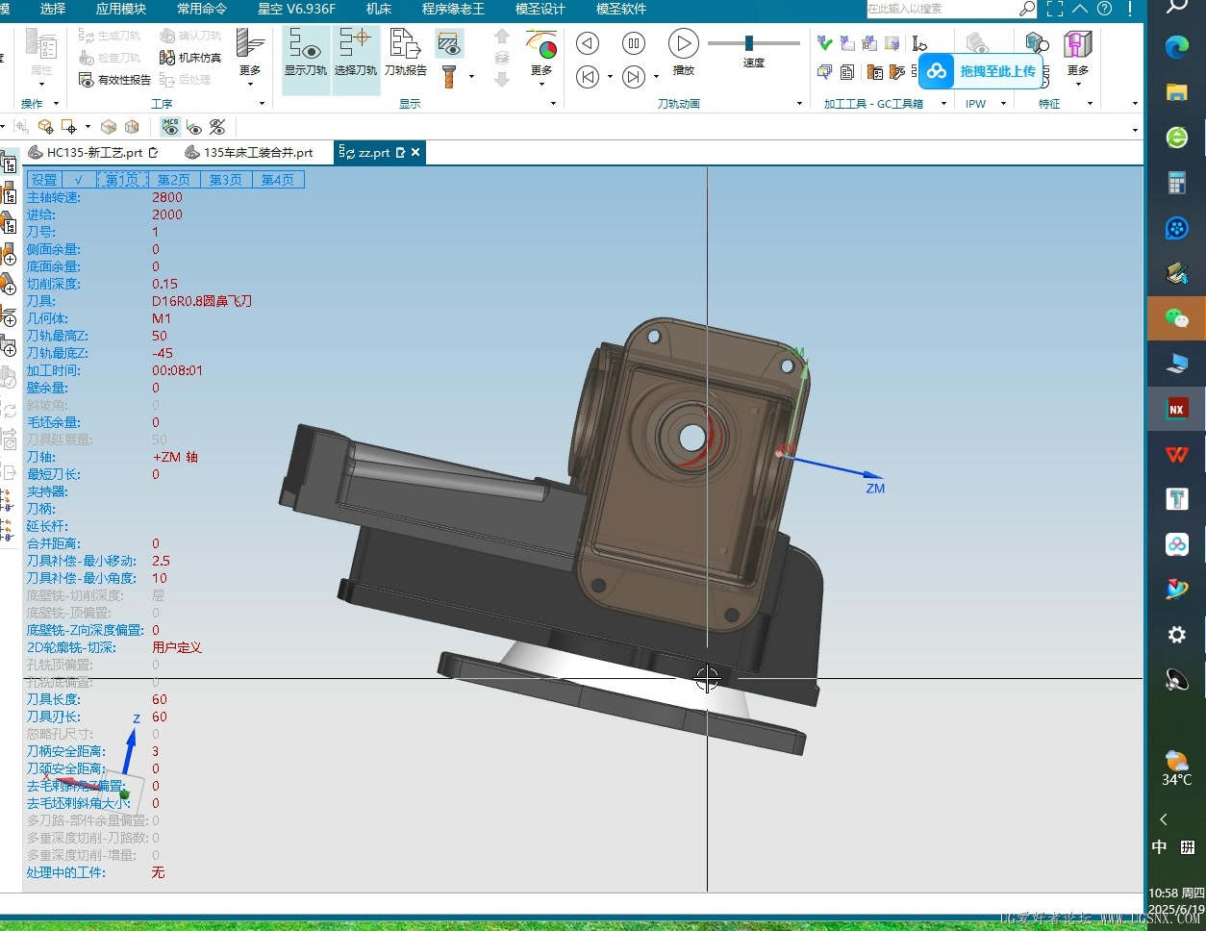Click the 第4页 page button
This screenshot has width=1206, height=931.
click(x=278, y=180)
